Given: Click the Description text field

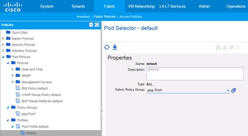Looking at the screenshot, I should point(195,74).
